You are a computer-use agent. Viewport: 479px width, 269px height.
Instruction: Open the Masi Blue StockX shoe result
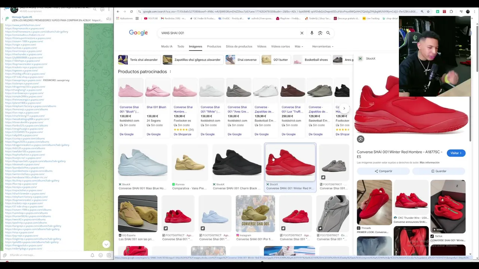(143, 167)
